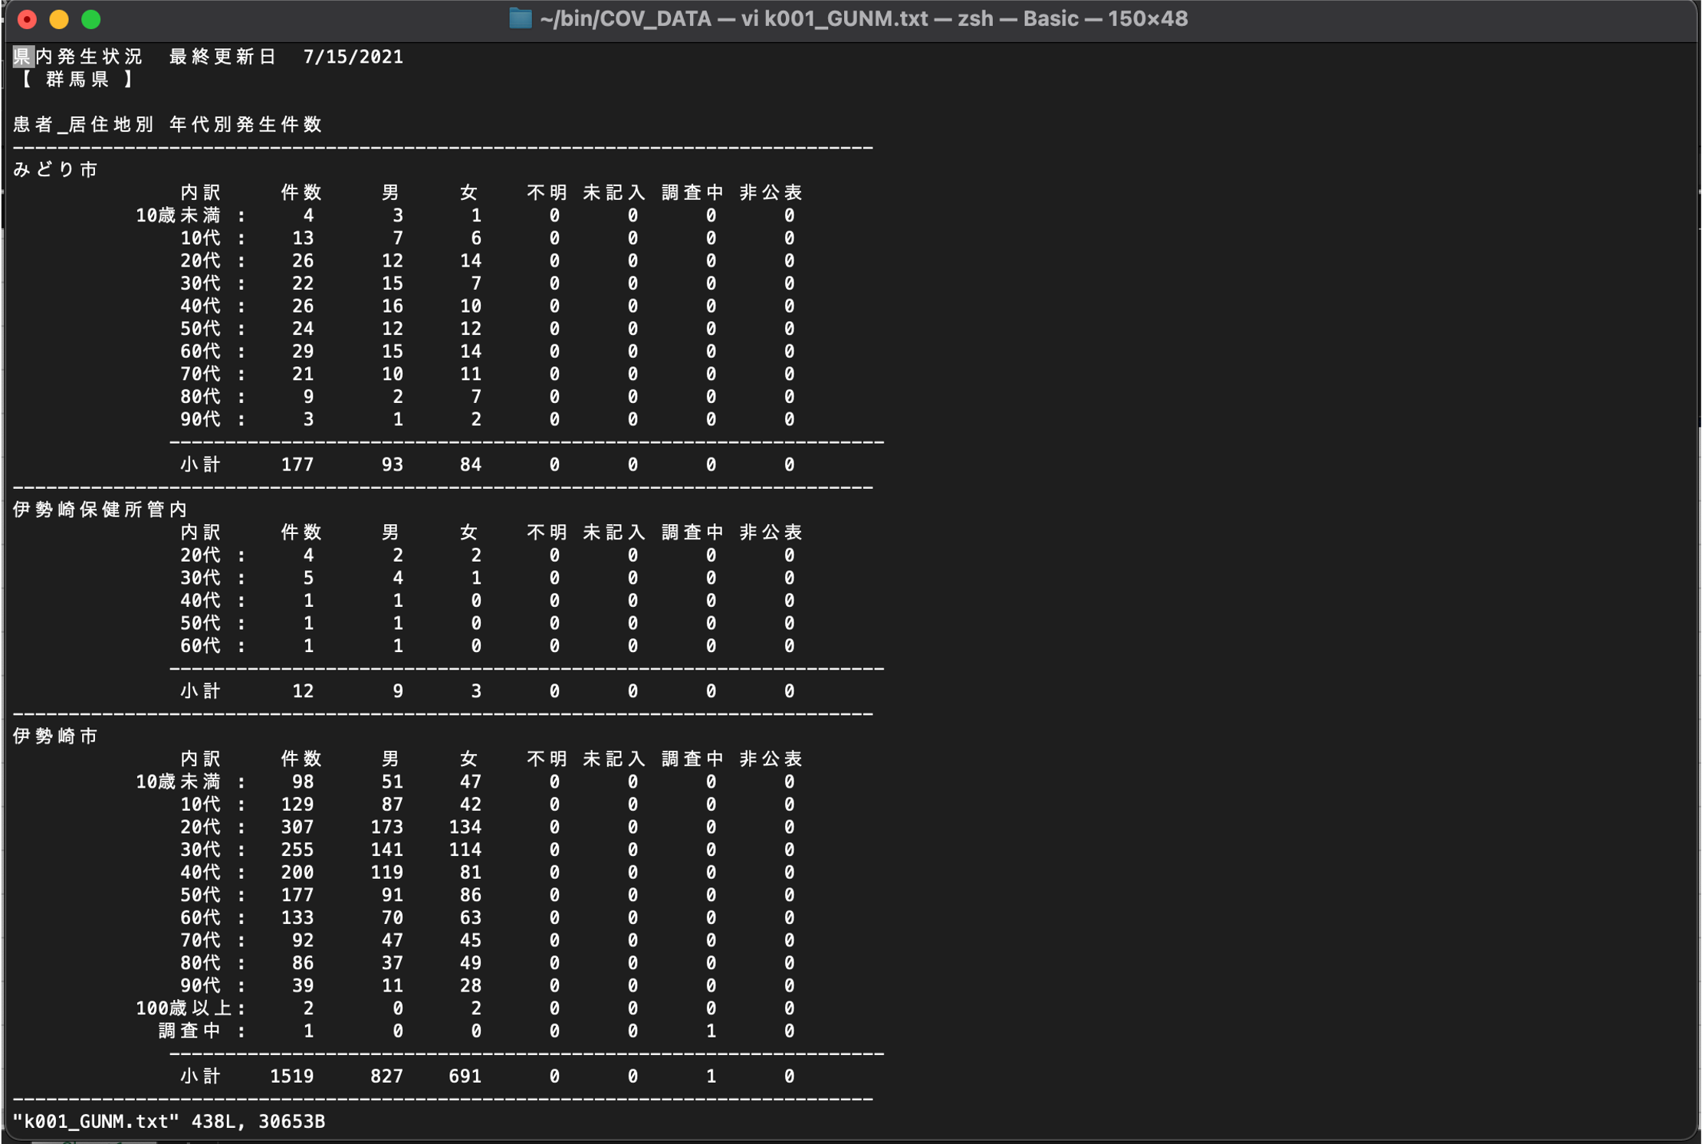Image resolution: width=1702 pixels, height=1144 pixels.
Task: Minimize terminal using yellow button
Action: point(59,19)
